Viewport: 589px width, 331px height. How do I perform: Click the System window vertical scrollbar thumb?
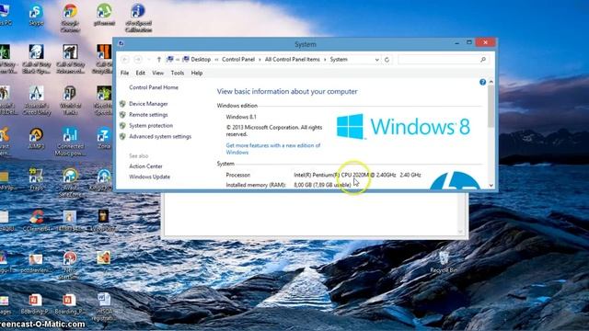[491, 107]
